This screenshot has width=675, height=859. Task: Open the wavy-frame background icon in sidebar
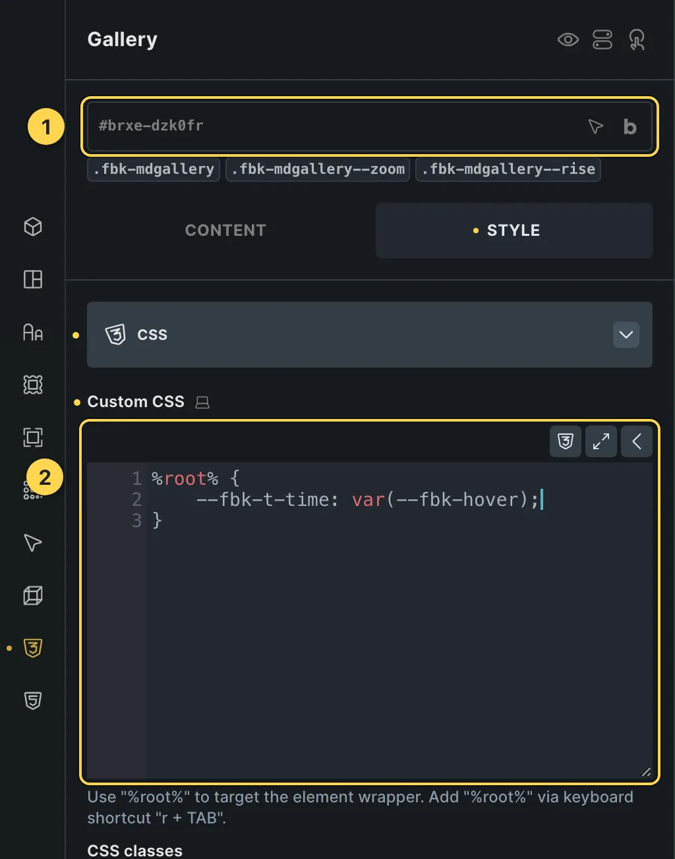[33, 385]
